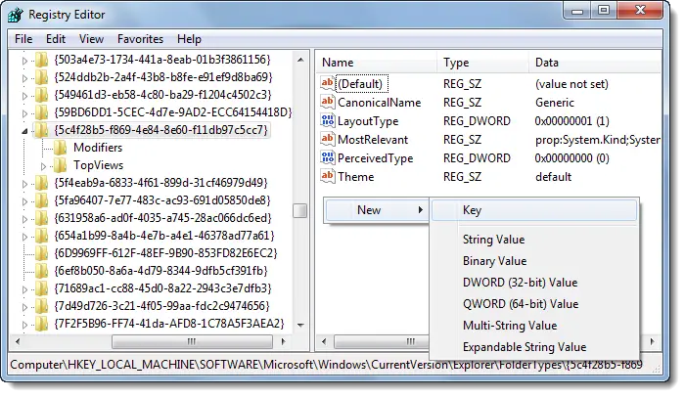Choose Key from the New submenu
The height and width of the screenshot is (397, 685).
(x=534, y=210)
